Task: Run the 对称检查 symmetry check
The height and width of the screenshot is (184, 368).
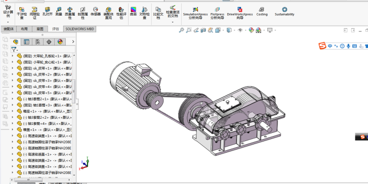Action: [145, 13]
